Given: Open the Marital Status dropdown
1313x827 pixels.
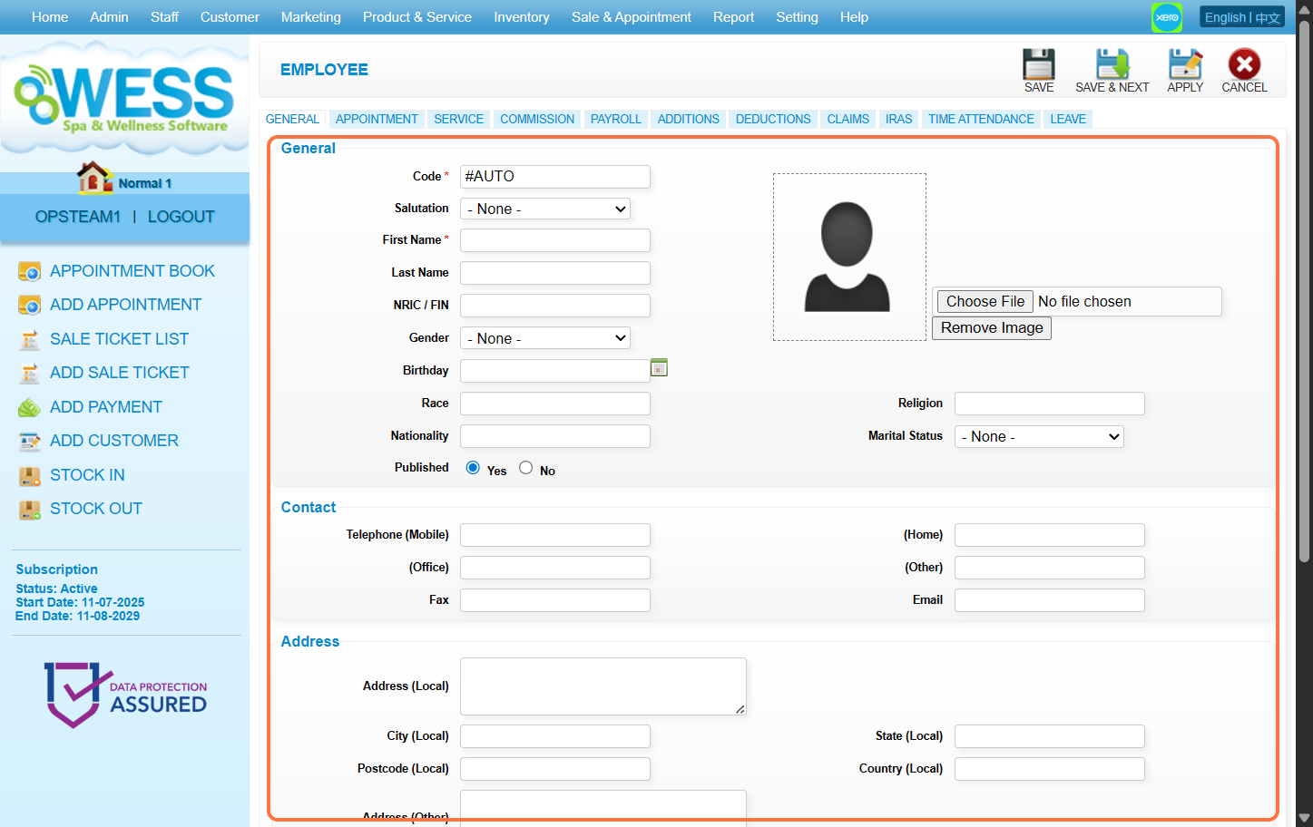Looking at the screenshot, I should coord(1038,437).
